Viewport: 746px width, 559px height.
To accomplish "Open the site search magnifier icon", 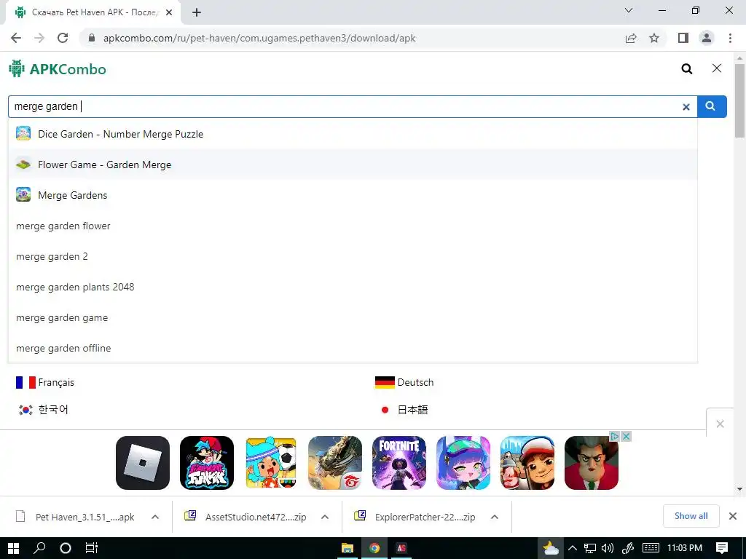I will tap(686, 69).
